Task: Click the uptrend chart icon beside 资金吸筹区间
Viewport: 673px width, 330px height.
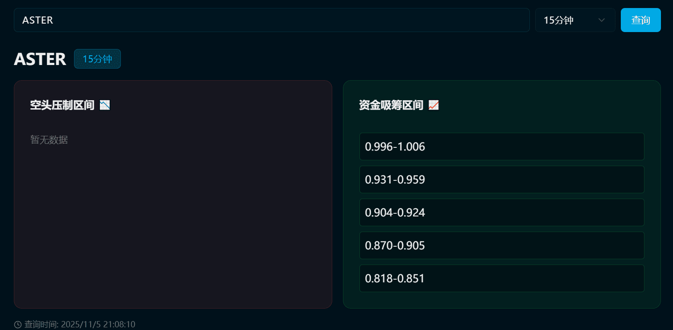Action: tap(434, 105)
